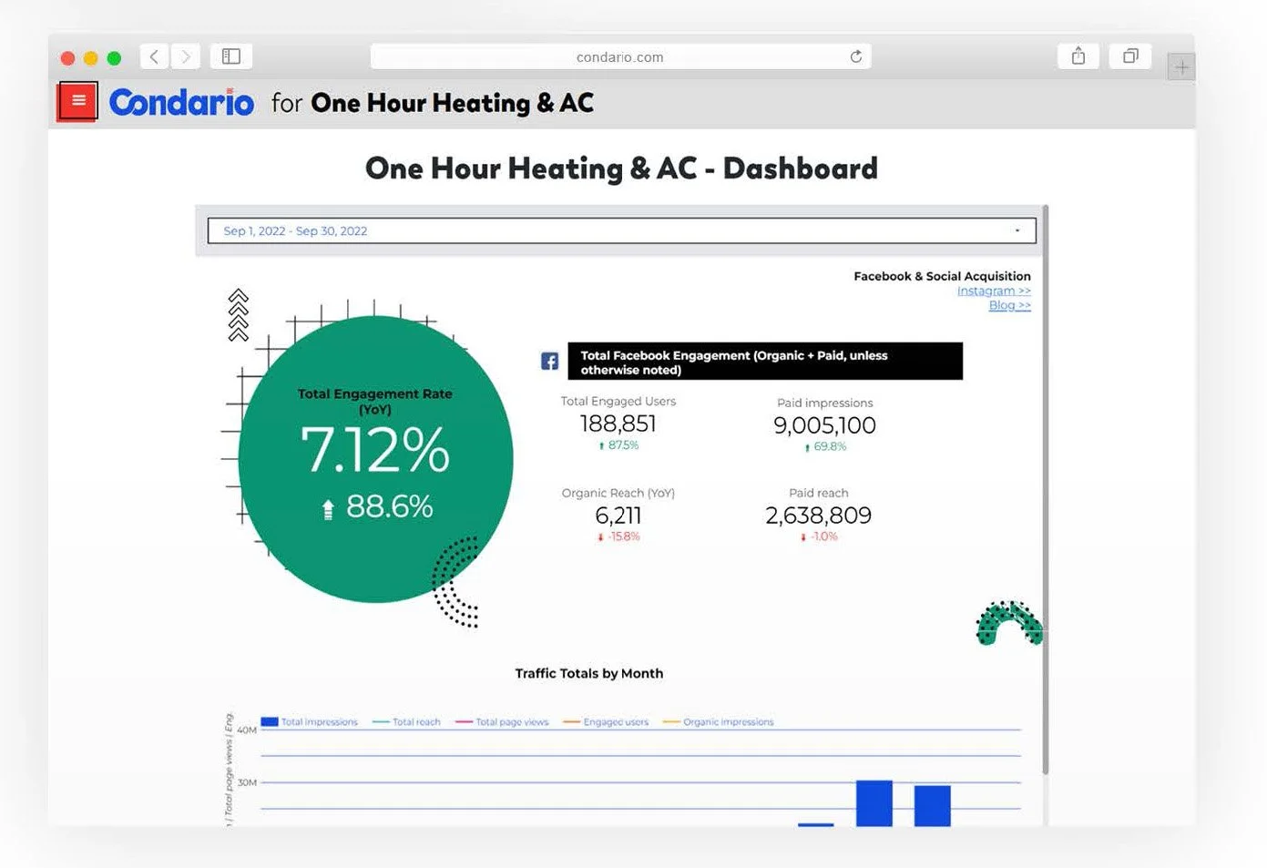Click the Traffic Totals by Month title
1267x868 pixels.
(x=589, y=673)
